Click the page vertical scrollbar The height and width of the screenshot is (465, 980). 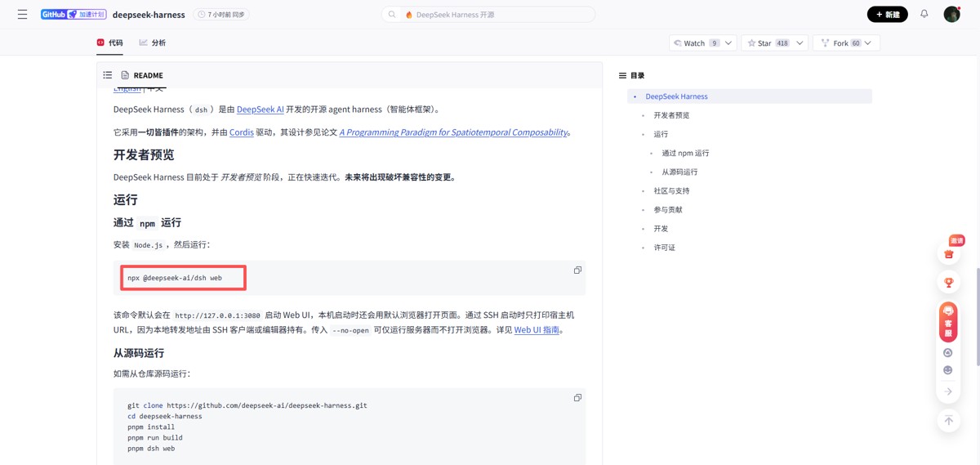[977, 315]
